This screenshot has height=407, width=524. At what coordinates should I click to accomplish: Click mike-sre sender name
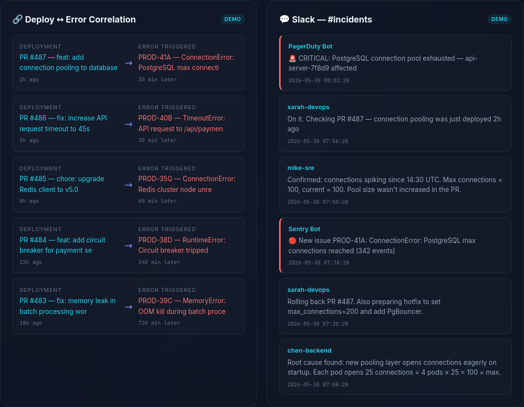301,168
